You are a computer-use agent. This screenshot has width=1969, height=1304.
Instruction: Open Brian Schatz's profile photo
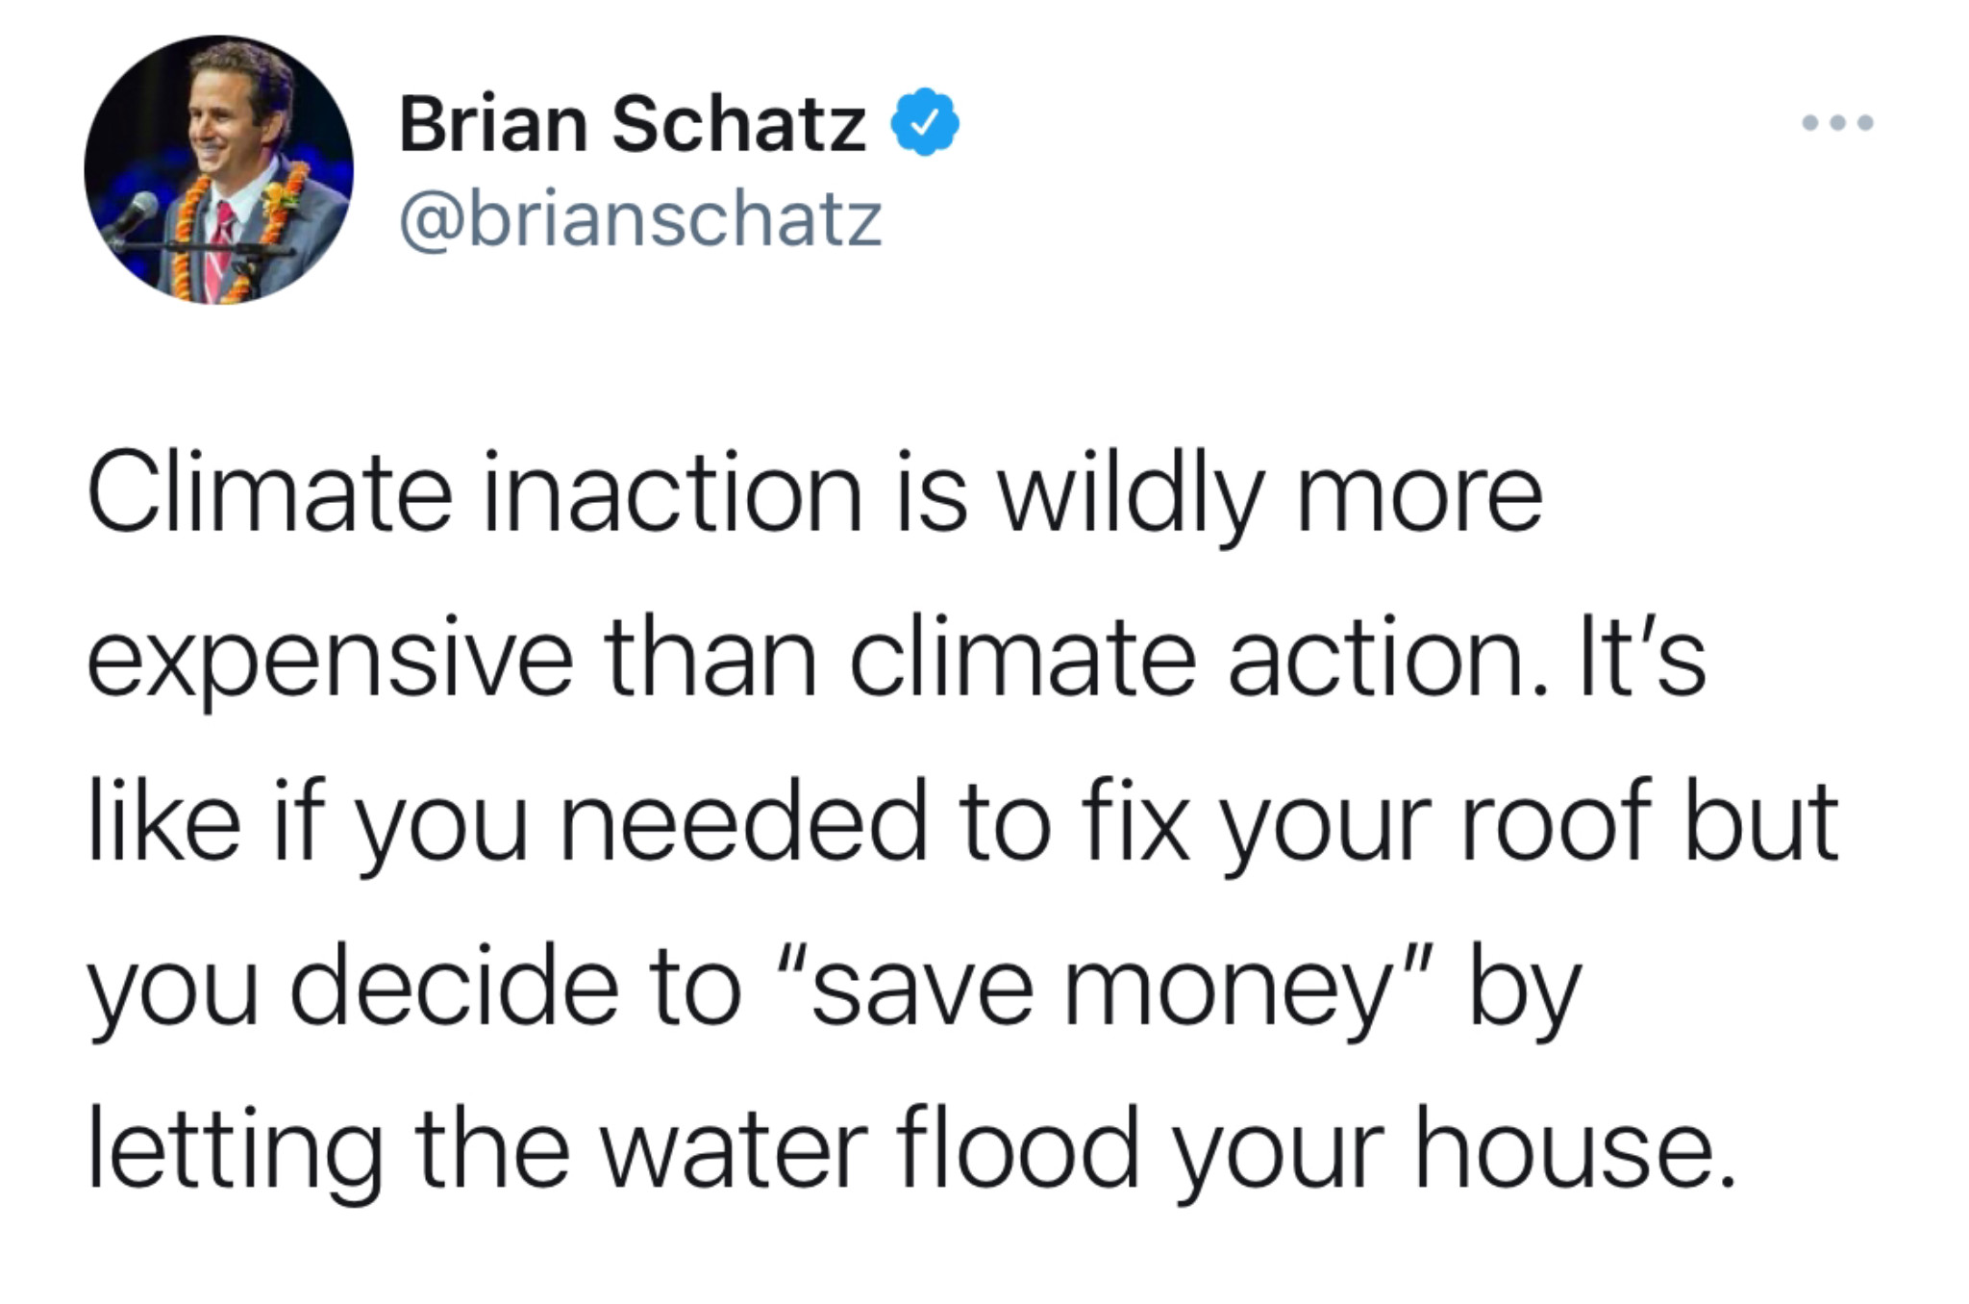point(219,170)
